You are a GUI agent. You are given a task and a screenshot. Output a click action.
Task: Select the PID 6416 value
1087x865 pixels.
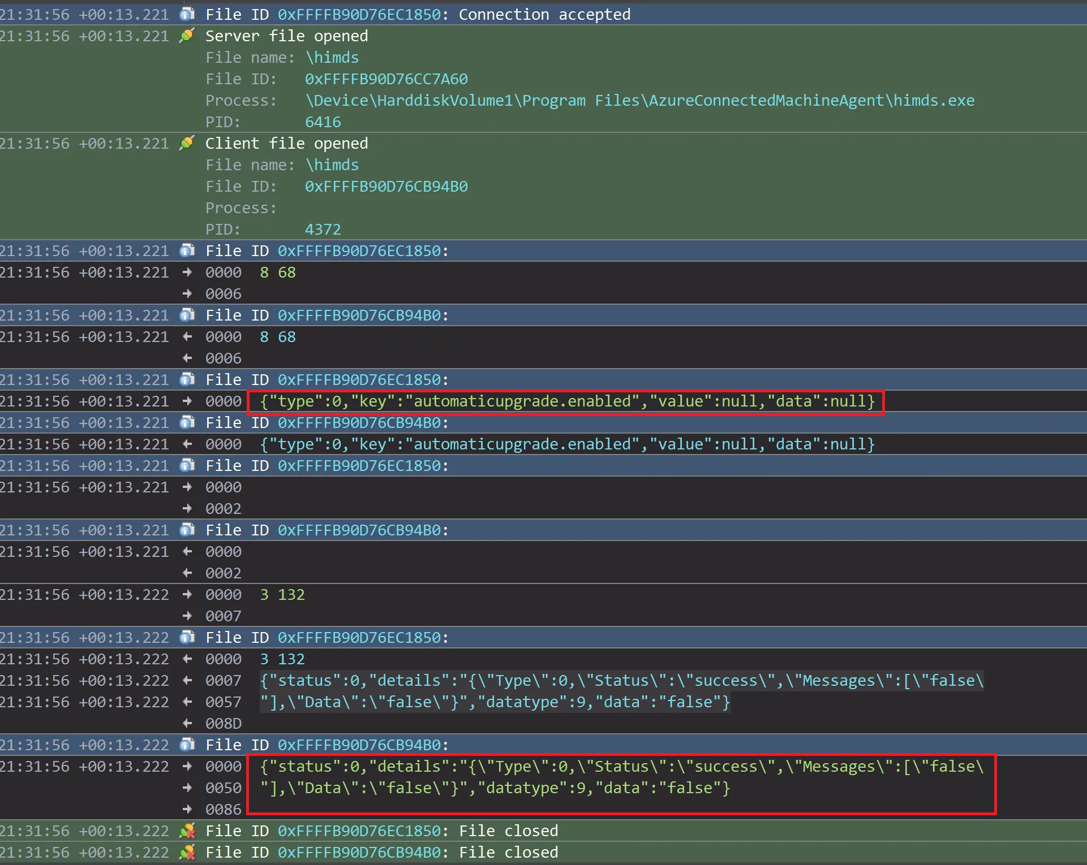coord(323,122)
